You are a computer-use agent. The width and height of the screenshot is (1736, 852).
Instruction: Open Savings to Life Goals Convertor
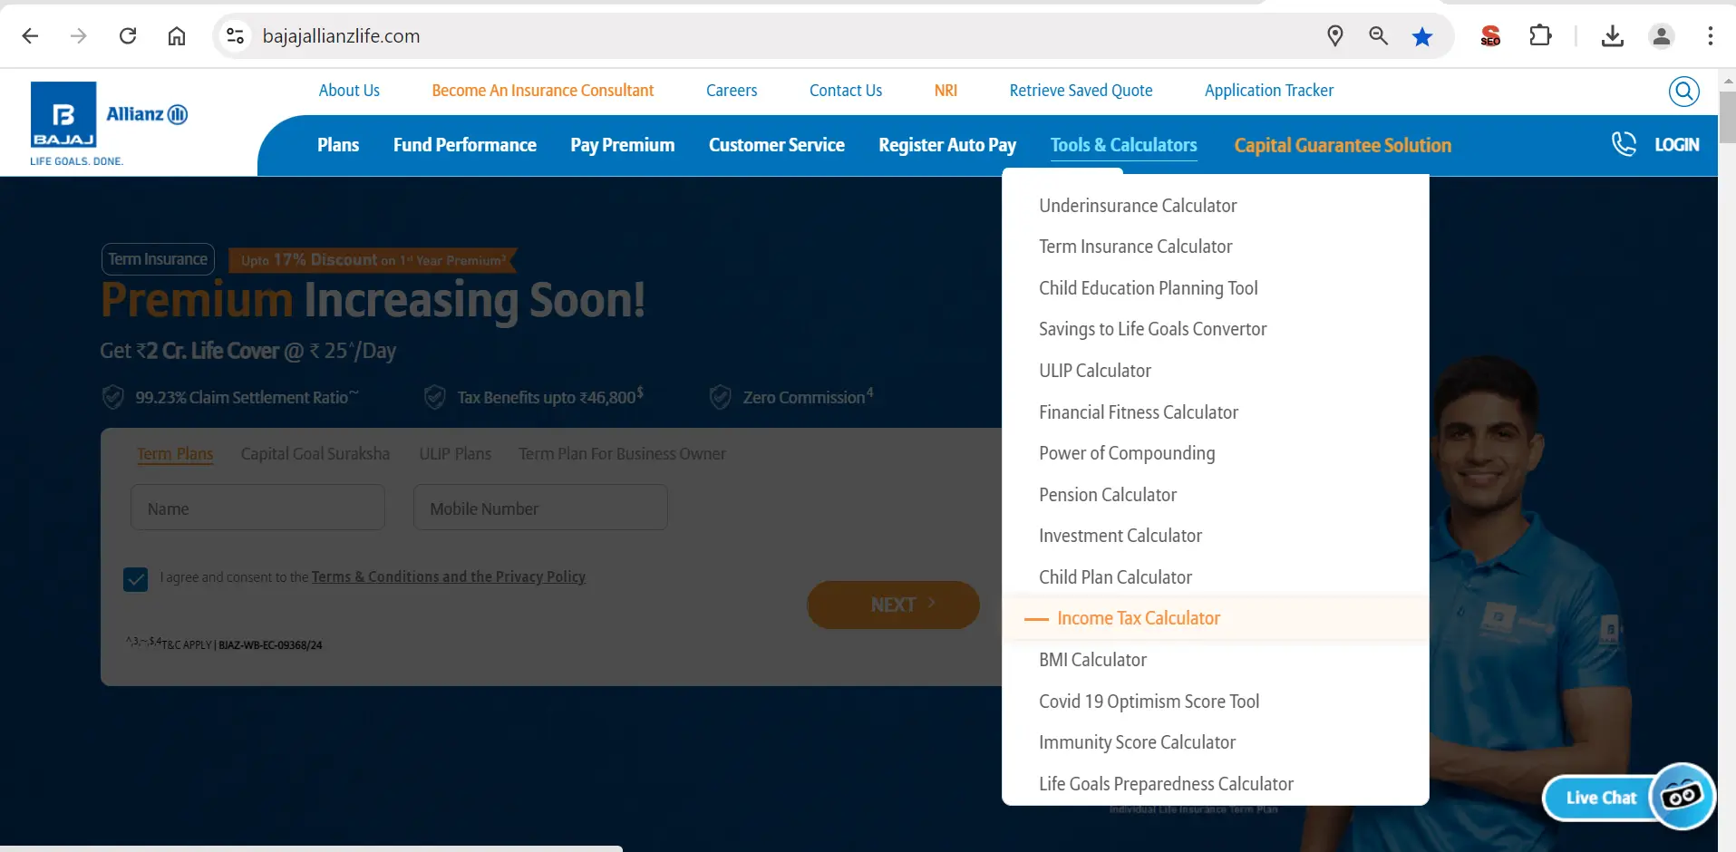click(1153, 329)
